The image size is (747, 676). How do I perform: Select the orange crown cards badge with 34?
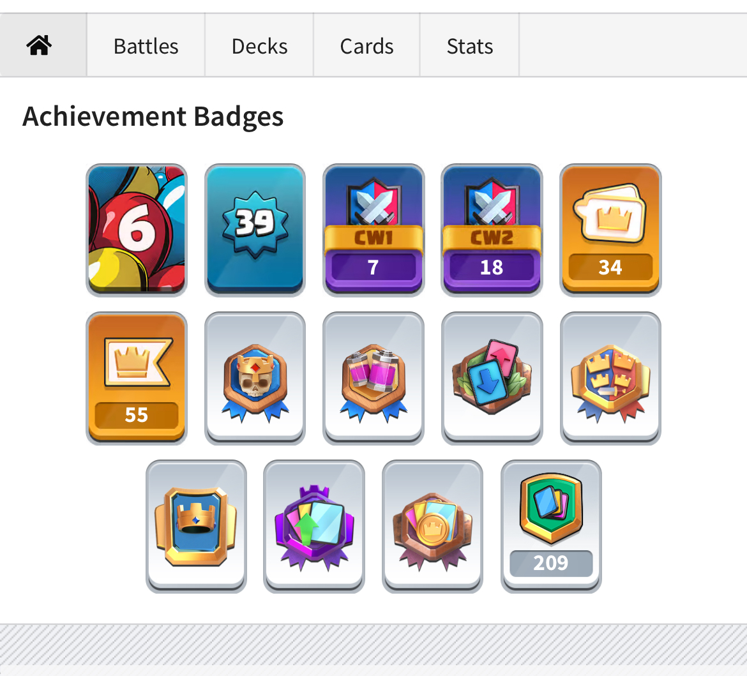[610, 230]
